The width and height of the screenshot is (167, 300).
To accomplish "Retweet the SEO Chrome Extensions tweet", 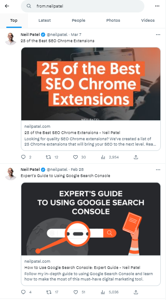I will click(48, 157).
